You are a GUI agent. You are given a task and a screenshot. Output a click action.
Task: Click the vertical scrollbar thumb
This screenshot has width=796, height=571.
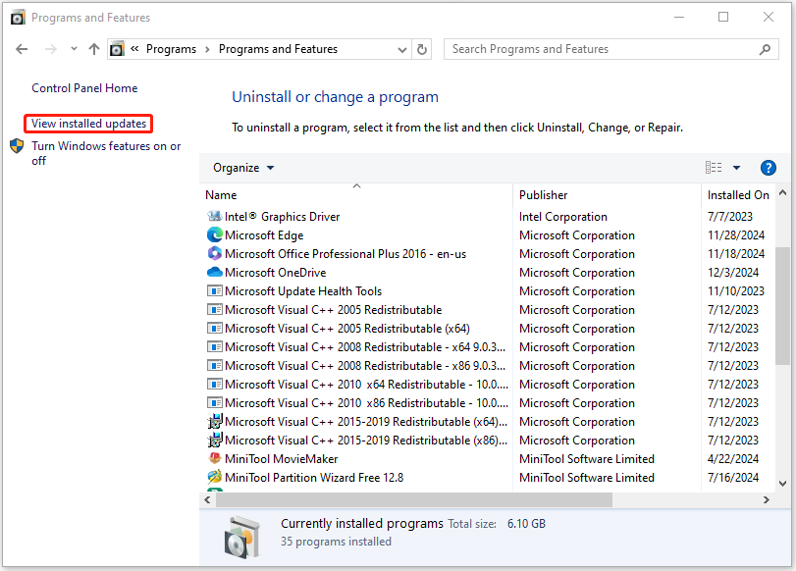point(783,306)
